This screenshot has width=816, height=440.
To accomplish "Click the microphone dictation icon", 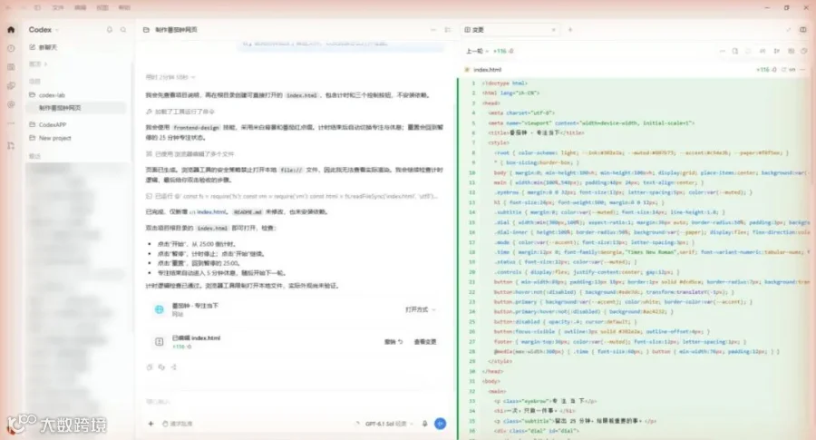I will click(x=424, y=424).
